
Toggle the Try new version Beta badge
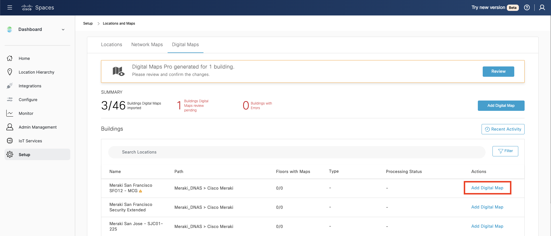tap(513, 8)
